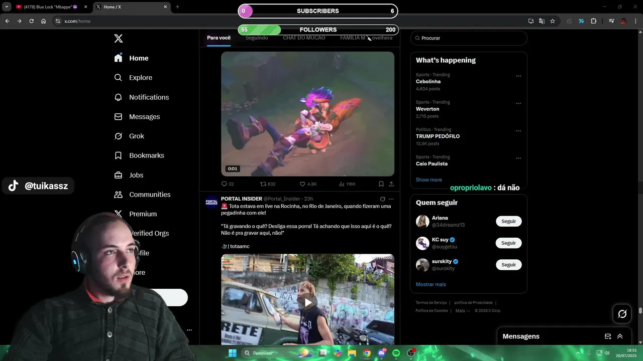This screenshot has width=643, height=361.
Task: Open Home from the left sidebar
Action: (x=131, y=58)
